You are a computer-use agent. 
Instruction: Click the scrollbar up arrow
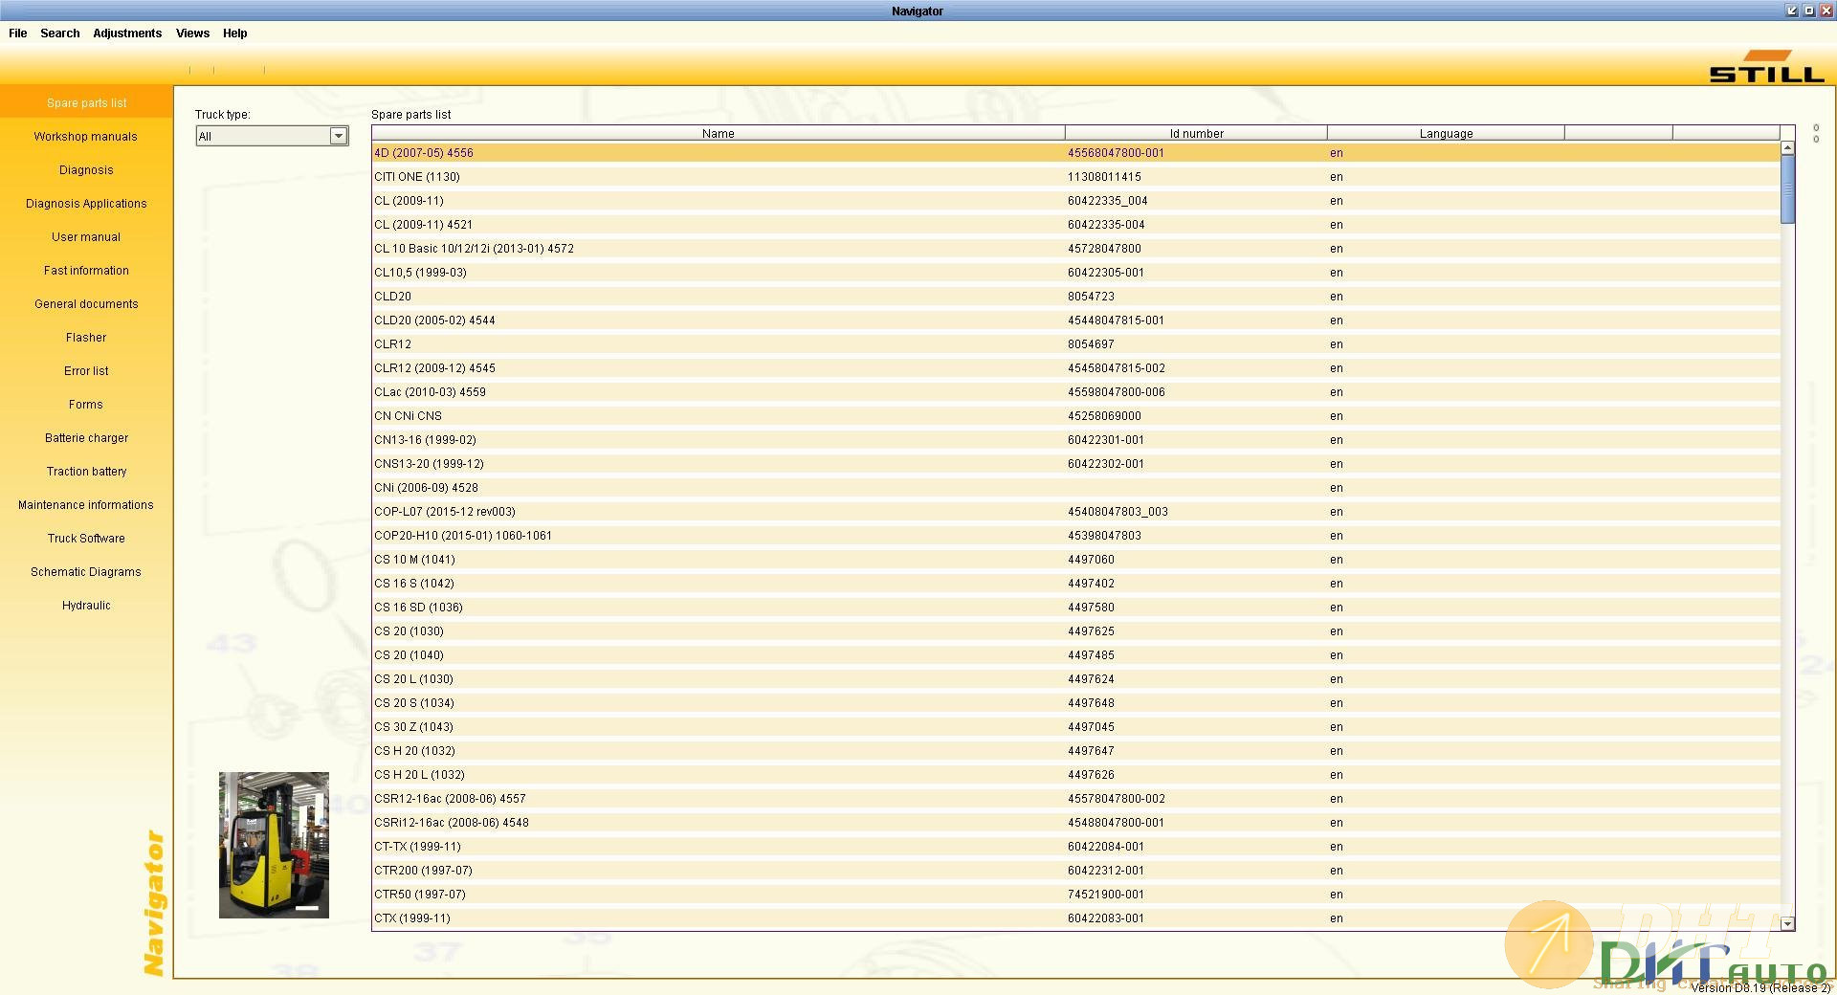coord(1787,148)
